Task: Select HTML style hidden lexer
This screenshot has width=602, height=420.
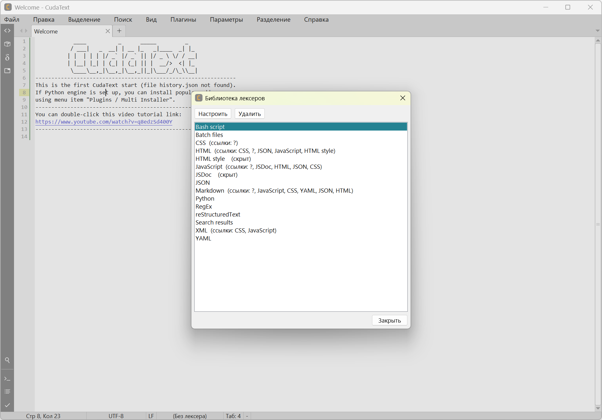Action: point(301,159)
